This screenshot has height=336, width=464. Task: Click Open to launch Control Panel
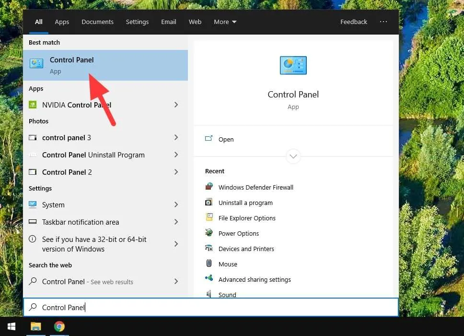[226, 139]
